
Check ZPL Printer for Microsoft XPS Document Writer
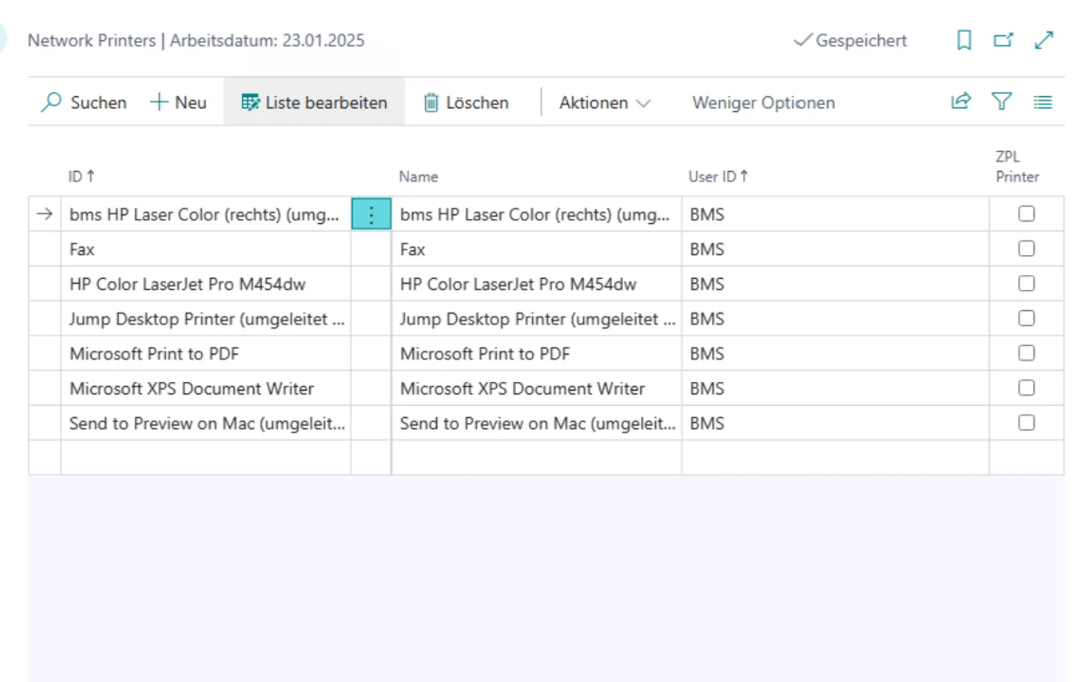click(x=1026, y=387)
